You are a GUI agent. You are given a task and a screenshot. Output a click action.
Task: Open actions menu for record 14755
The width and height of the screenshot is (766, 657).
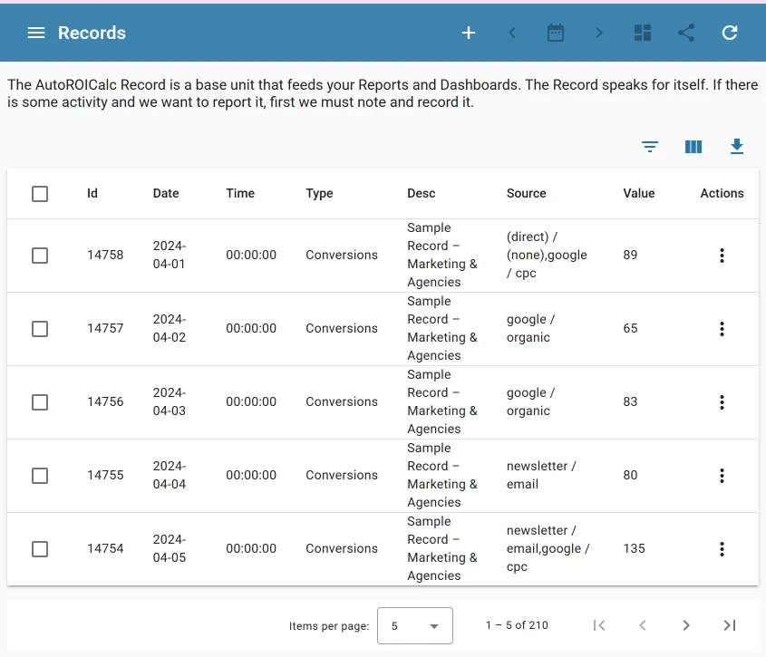722,475
